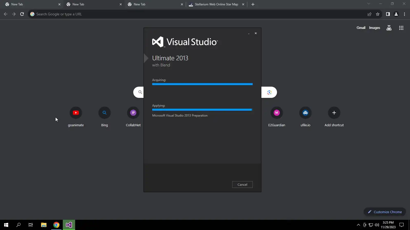The image size is (410, 230).
Task: Reload the current page
Action: [x=22, y=14]
